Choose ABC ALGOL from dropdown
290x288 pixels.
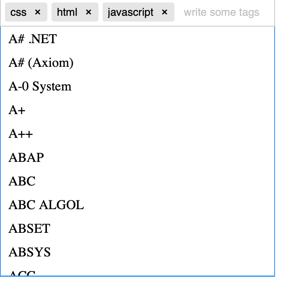pos(138,205)
